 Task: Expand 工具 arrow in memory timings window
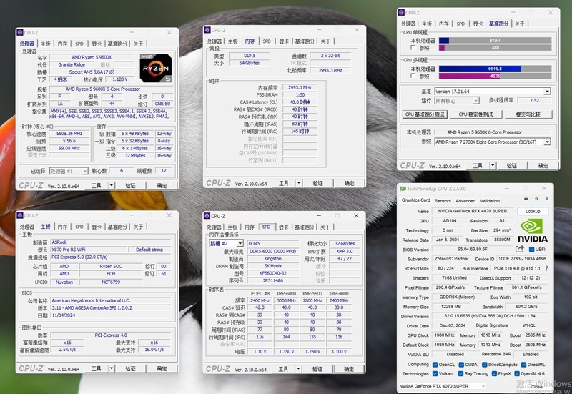(x=299, y=183)
